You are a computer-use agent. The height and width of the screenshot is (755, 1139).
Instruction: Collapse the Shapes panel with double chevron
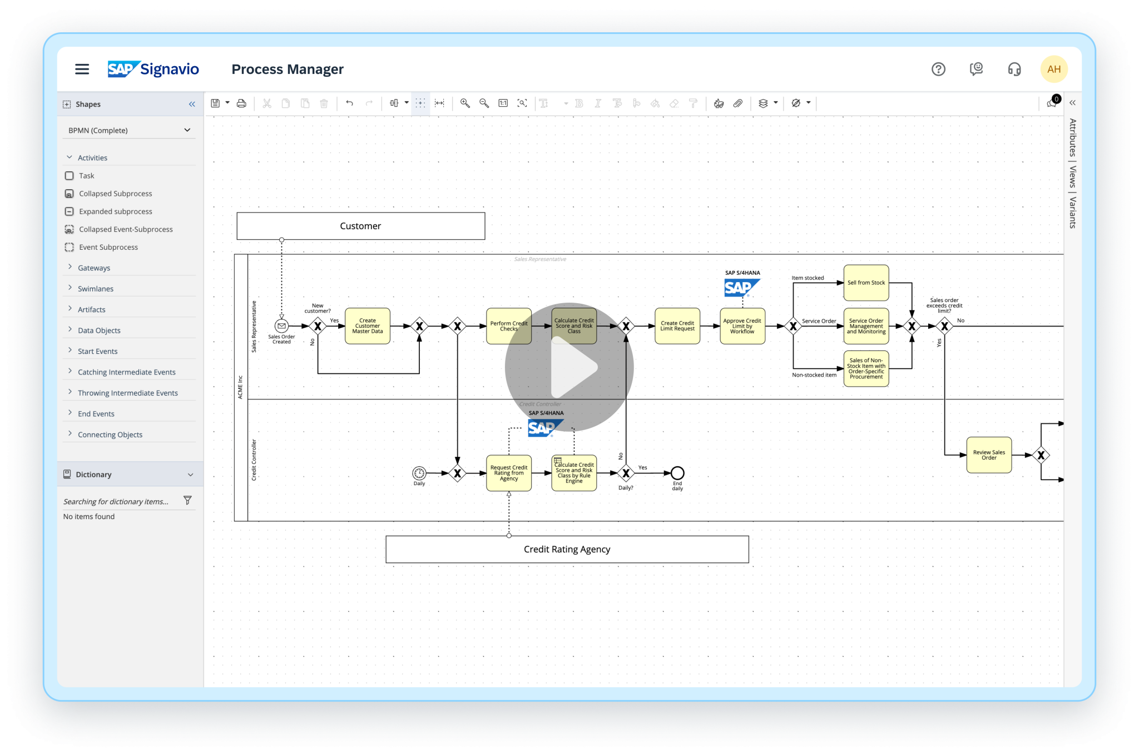[192, 104]
